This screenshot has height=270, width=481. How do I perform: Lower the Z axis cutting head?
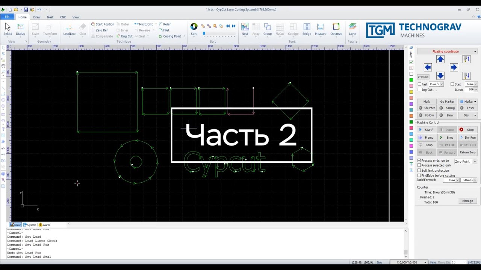[x=466, y=75]
